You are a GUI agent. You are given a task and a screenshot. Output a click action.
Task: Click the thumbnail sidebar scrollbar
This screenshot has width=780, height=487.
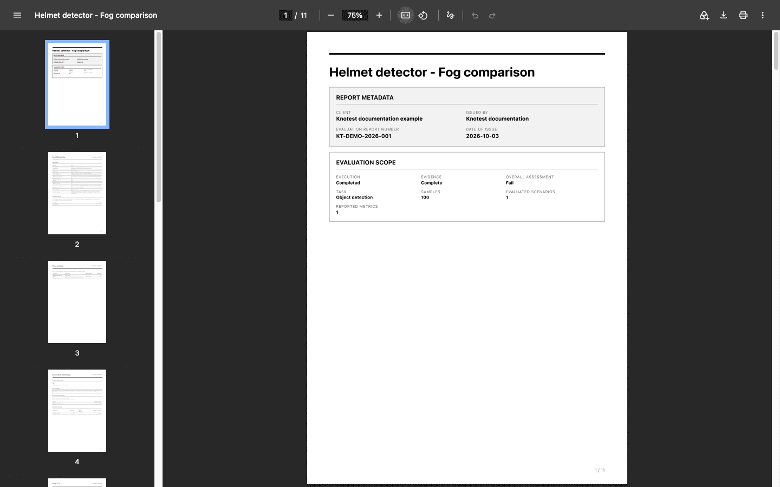(x=159, y=117)
